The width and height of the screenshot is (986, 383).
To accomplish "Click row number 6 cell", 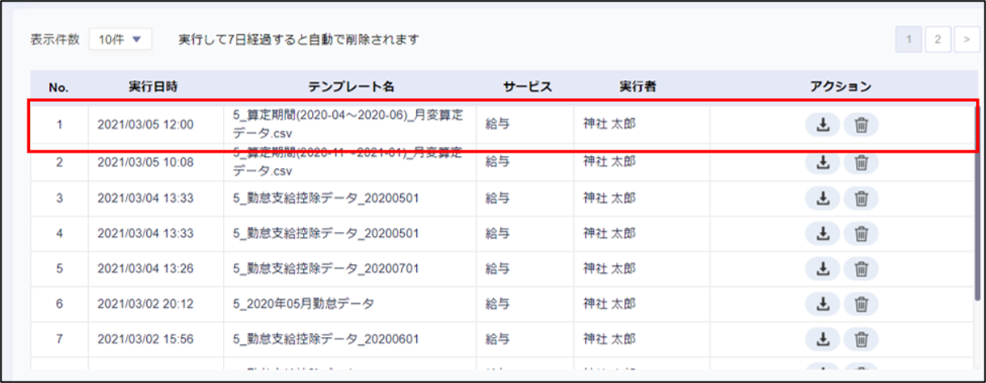I will click(59, 305).
